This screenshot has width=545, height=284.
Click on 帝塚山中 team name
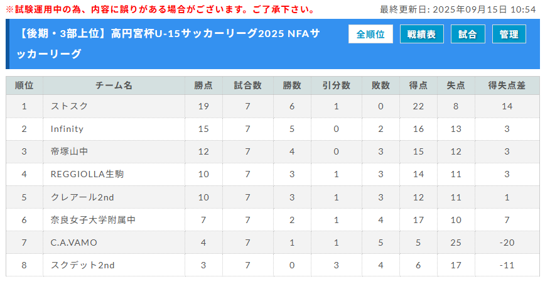point(70,151)
